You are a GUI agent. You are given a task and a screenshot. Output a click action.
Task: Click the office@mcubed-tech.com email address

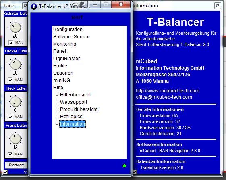click(x=164, y=97)
